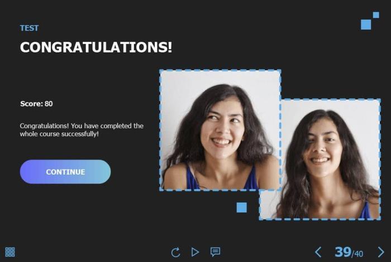The image size is (391, 262).
Task: Open the slide outline grid icon
Action: pyautogui.click(x=10, y=252)
